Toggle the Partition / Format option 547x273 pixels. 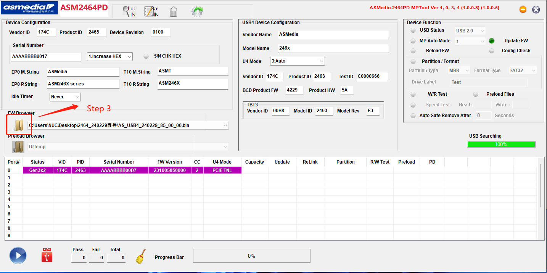[413, 61]
